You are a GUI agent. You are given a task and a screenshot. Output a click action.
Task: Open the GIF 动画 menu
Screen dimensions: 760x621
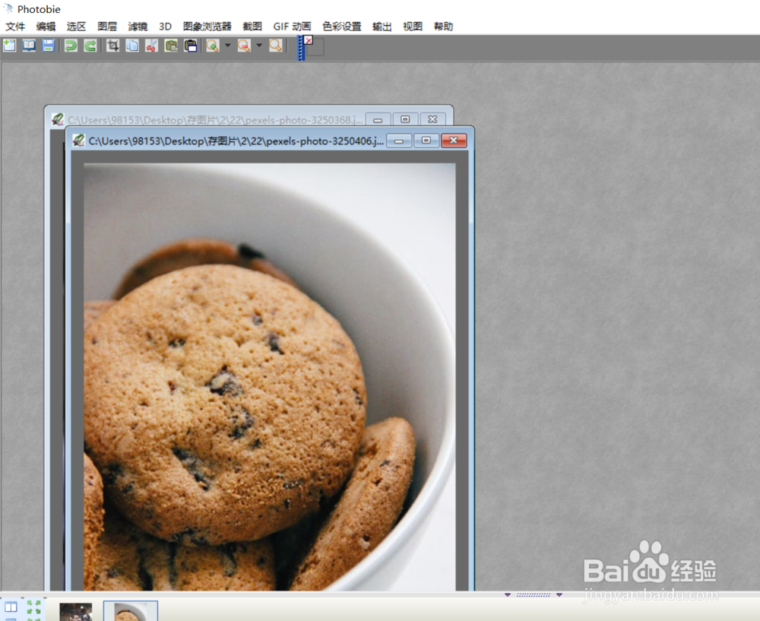pyautogui.click(x=292, y=26)
